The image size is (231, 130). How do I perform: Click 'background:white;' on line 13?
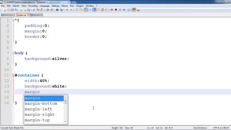click(x=46, y=86)
